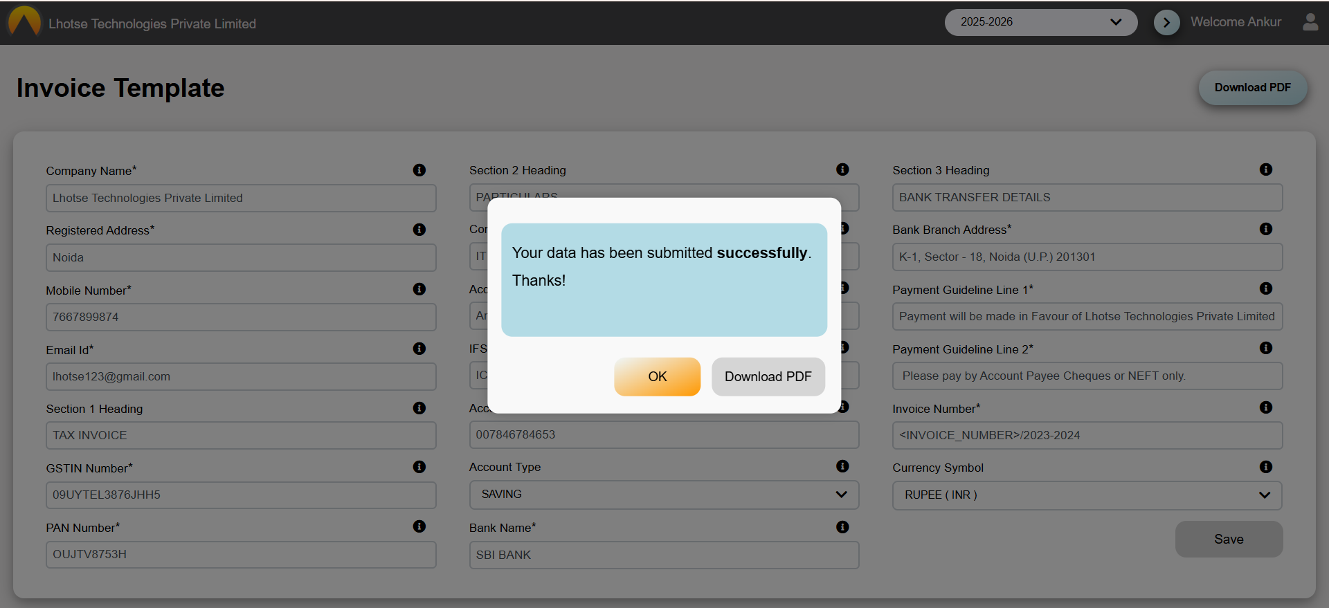1329x608 pixels.
Task: Show info for Company Name field
Action: coord(419,170)
